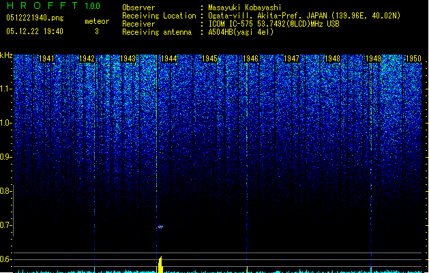This screenshot has height=273, width=429.
Task: Click the date 05.12.22 19:40
Action: (35, 31)
